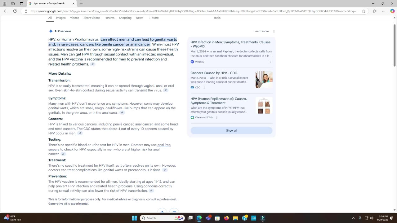Open source link icon for Transmission section
The height and width of the screenshot is (223, 397).
(x=166, y=90)
